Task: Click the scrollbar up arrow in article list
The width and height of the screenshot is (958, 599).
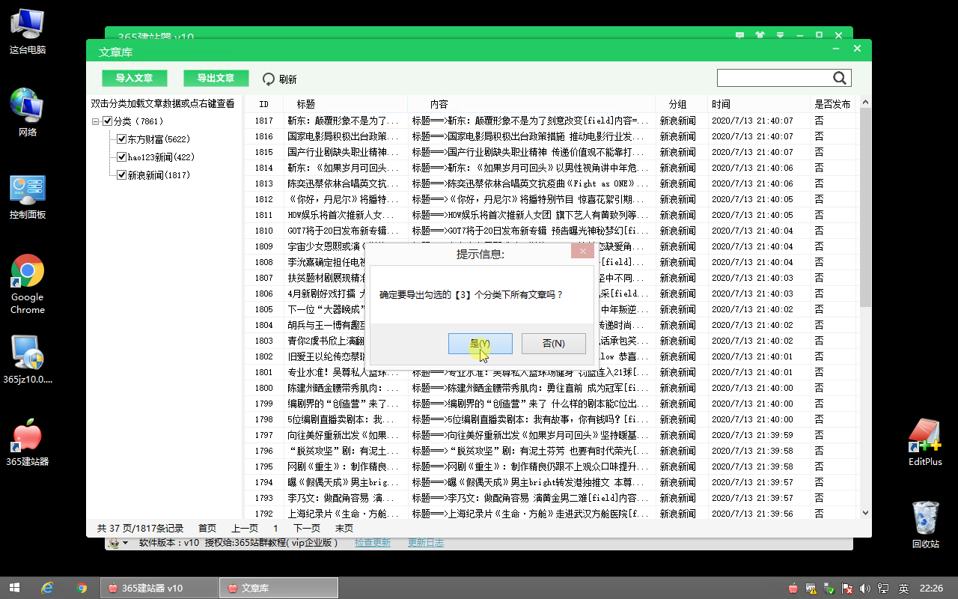Action: point(866,103)
